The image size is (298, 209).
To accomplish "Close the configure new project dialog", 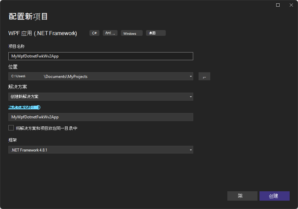I will (291, 5).
